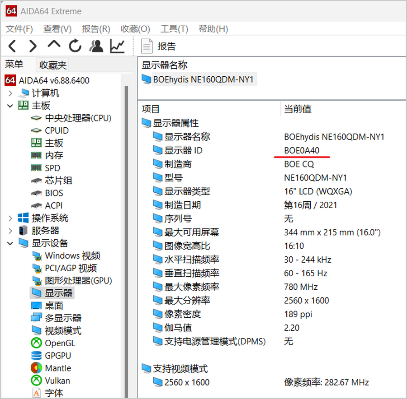
Task: Switch to the 菜单 tab
Action: pos(14,64)
